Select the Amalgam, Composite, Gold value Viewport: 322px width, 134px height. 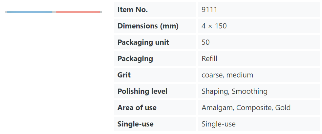coord(246,108)
